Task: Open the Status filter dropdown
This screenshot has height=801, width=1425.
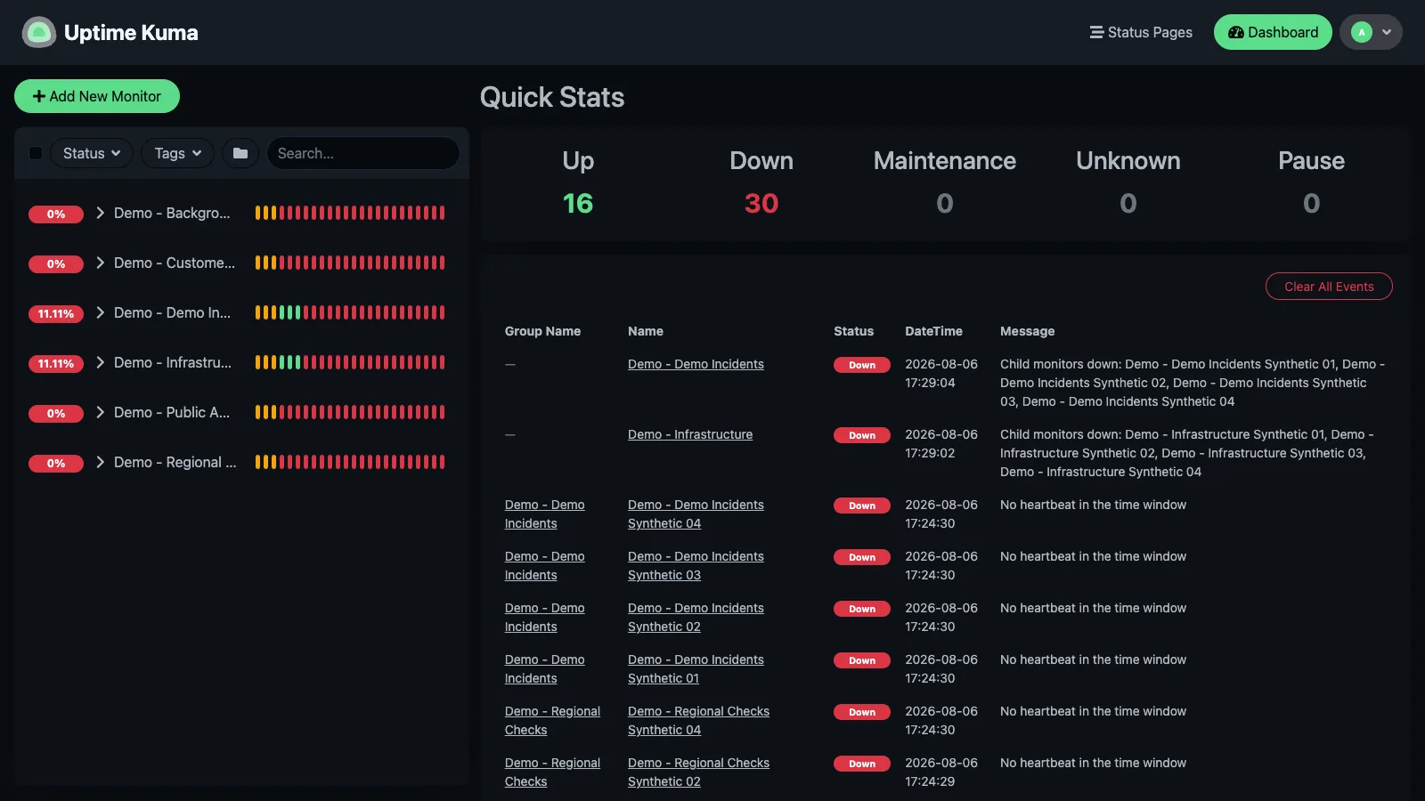Action: pyautogui.click(x=92, y=153)
